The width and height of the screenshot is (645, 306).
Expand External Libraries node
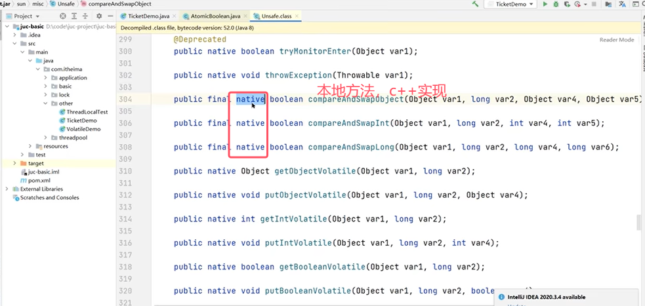[x=7, y=189]
